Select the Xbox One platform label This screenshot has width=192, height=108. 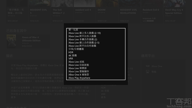coord(157,66)
